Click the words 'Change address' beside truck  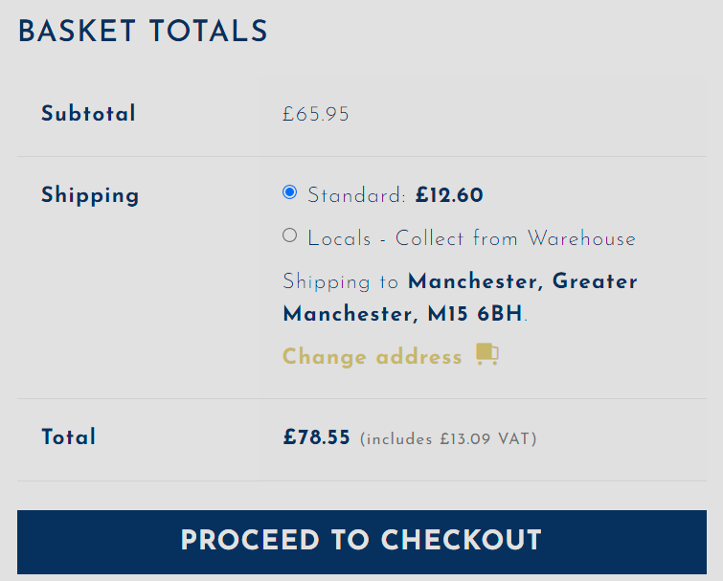(373, 357)
